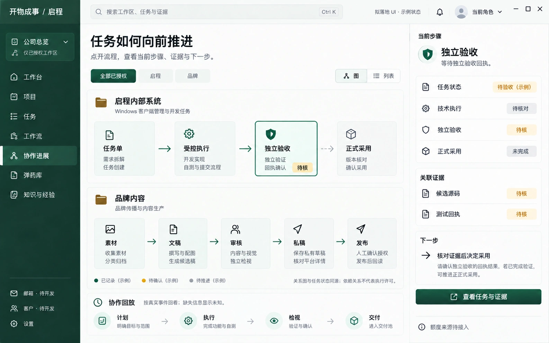The width and height of the screenshot is (549, 343).
Task: Click the user avatar icon
Action: click(x=461, y=12)
